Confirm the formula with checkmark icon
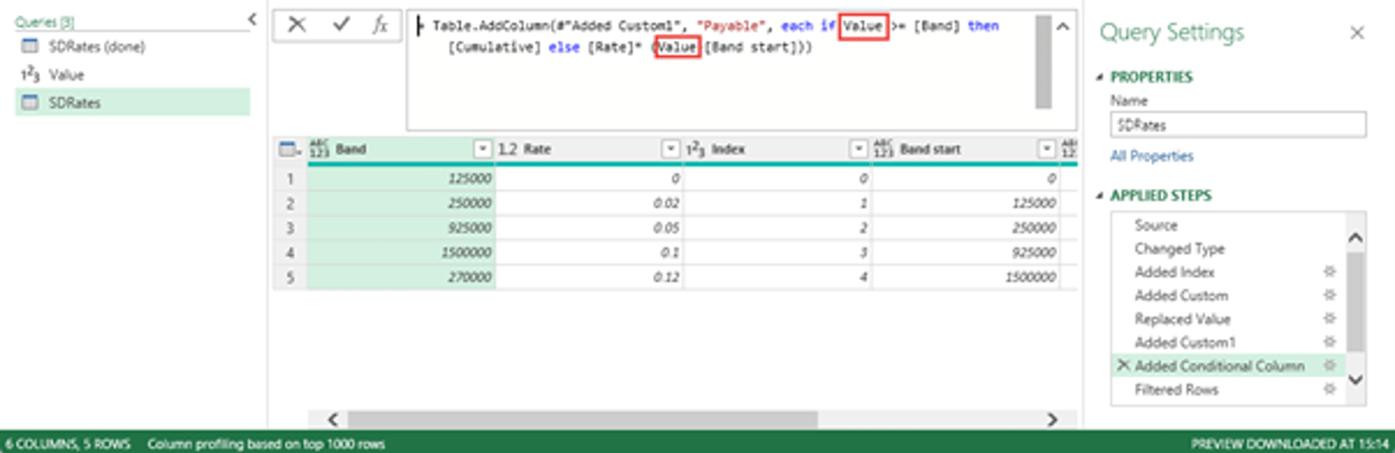Image resolution: width=1395 pixels, height=453 pixels. pyautogui.click(x=341, y=25)
